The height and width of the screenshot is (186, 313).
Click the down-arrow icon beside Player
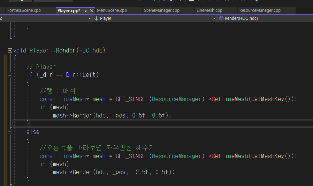coord(96,18)
